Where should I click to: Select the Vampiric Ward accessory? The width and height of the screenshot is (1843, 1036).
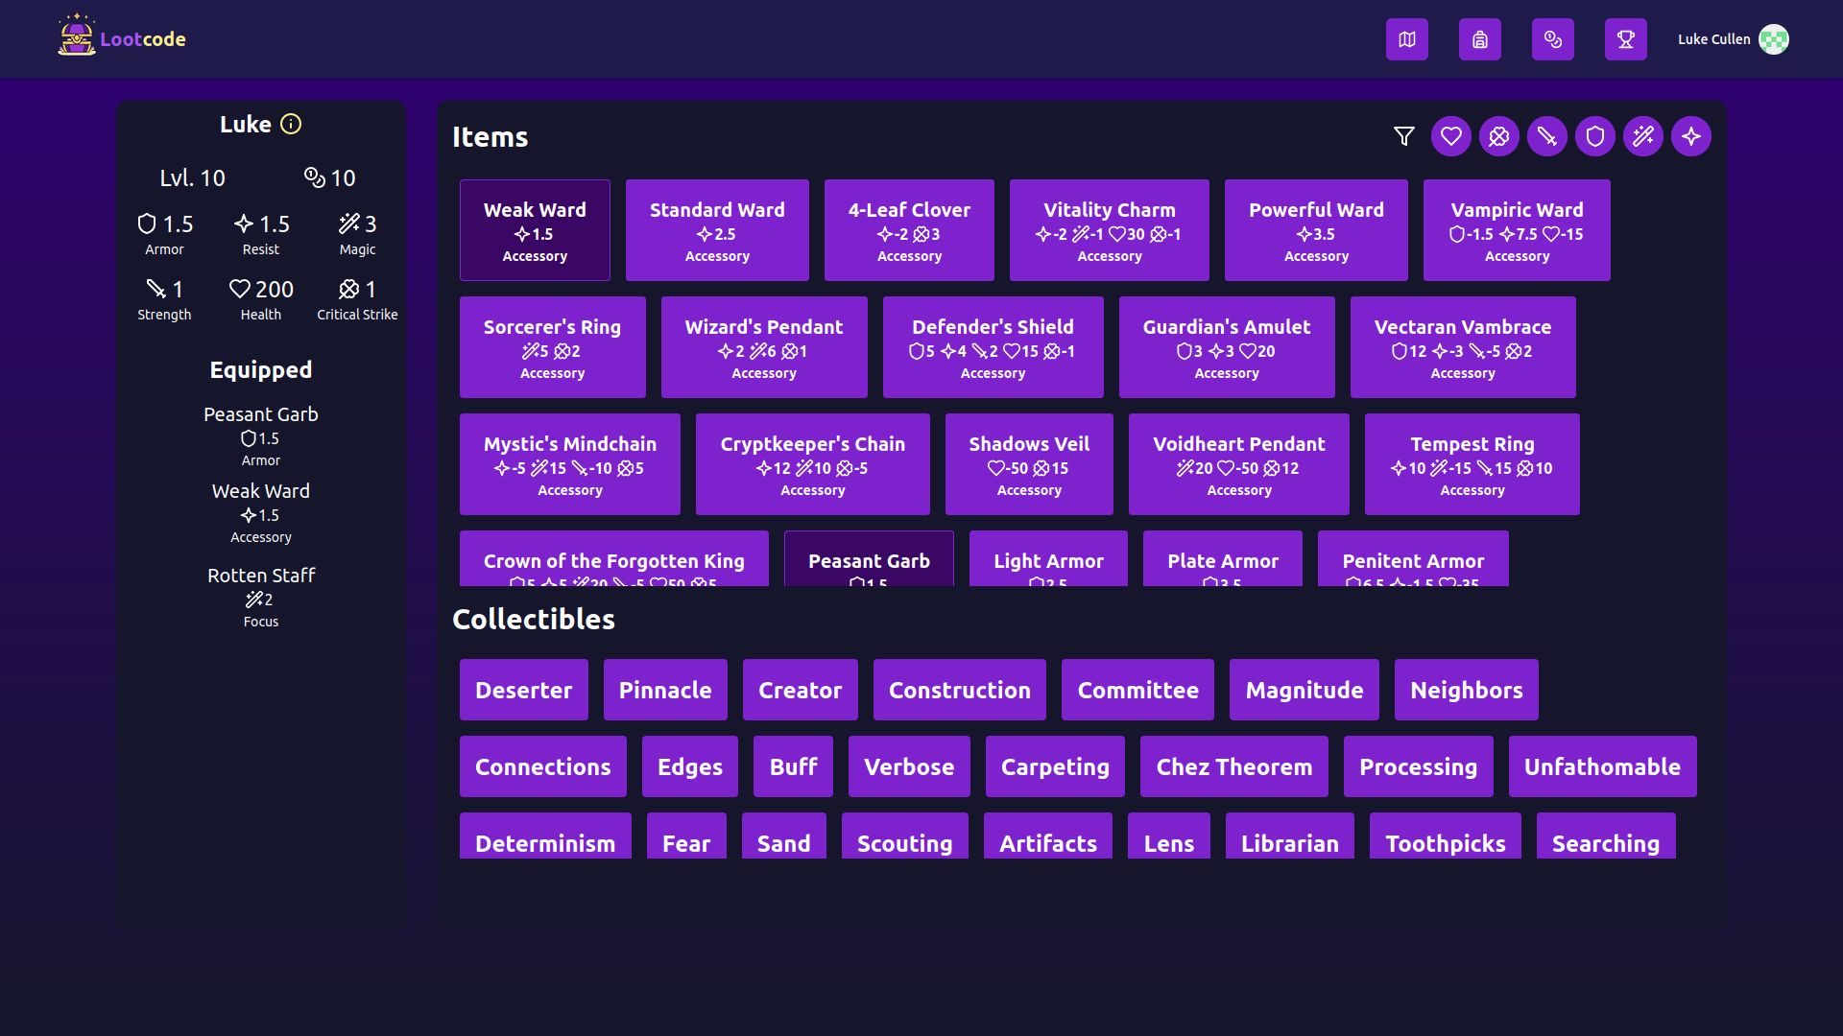[x=1517, y=230]
